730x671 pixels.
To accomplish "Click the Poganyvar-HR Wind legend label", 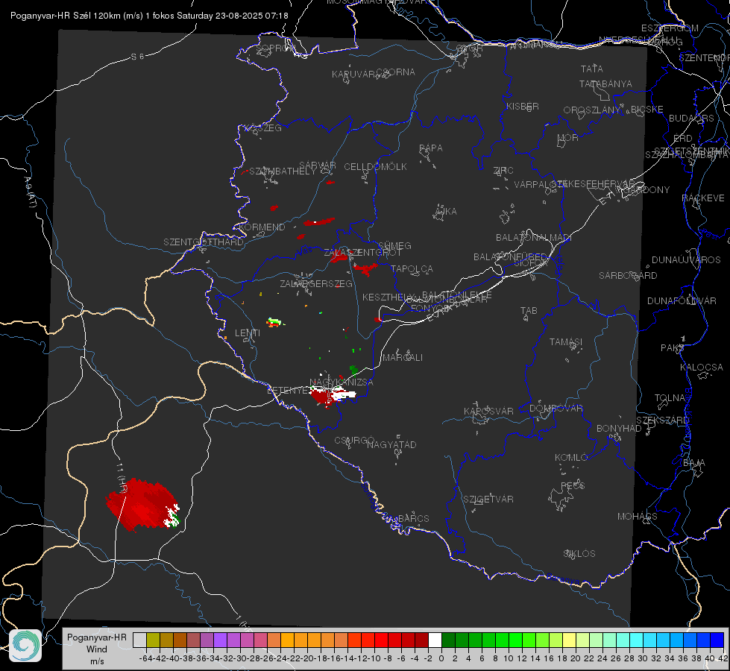I will 97,649.
